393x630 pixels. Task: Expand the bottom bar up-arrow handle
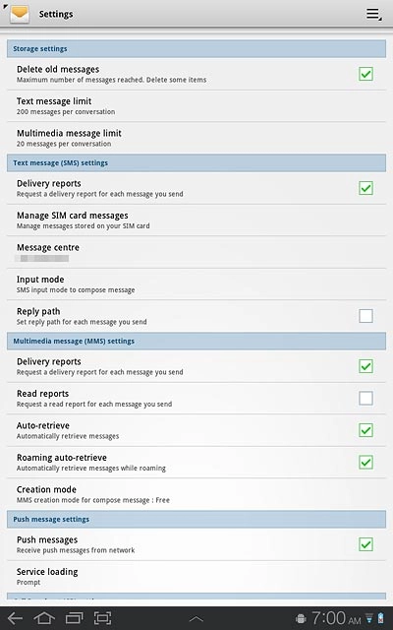[196, 619]
